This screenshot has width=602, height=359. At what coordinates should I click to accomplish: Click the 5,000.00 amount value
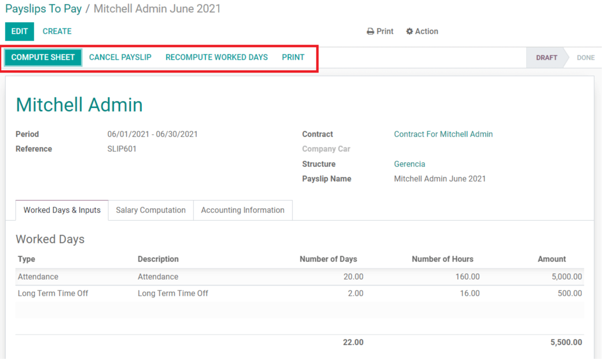coord(567,277)
